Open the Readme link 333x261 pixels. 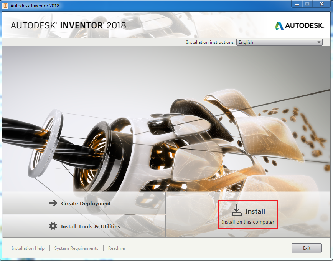tap(116, 248)
